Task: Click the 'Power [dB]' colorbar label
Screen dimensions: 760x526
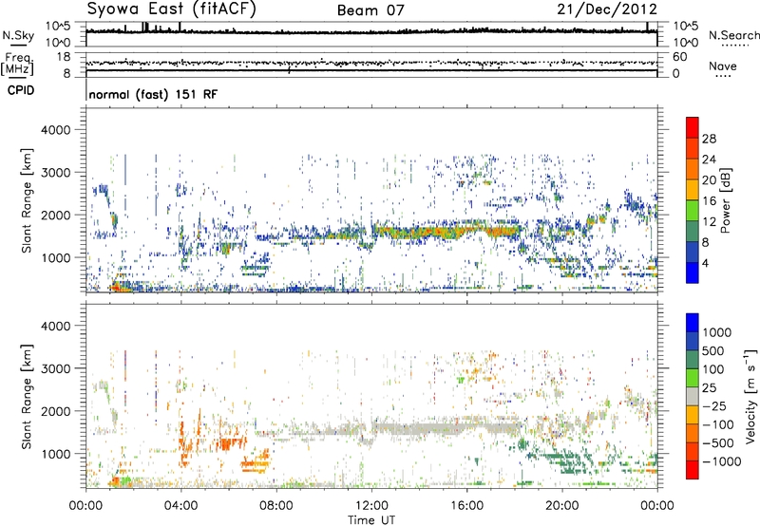Action: (725, 200)
